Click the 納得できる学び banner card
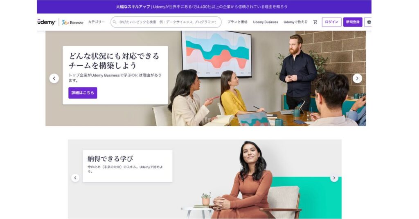419x219 pixels. click(x=128, y=166)
